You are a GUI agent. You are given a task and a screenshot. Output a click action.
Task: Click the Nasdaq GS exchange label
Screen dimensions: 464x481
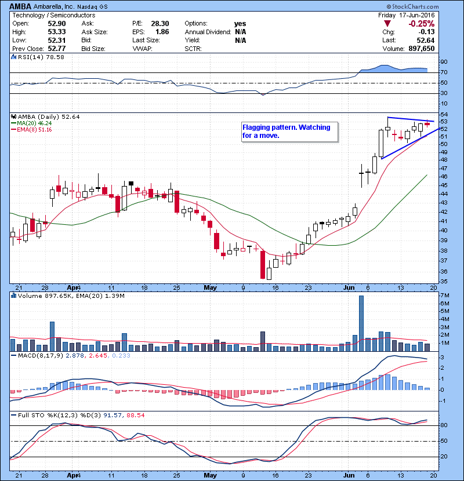(x=92, y=7)
